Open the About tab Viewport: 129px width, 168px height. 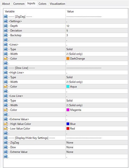[x=6, y=4]
